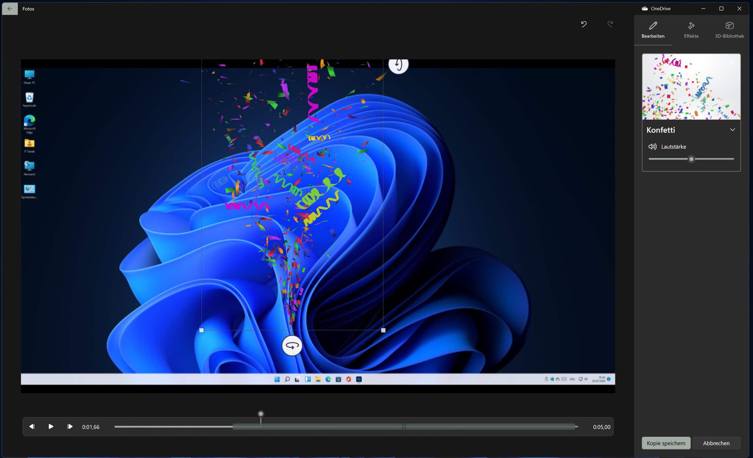Click the playhead marker on timeline

point(261,414)
